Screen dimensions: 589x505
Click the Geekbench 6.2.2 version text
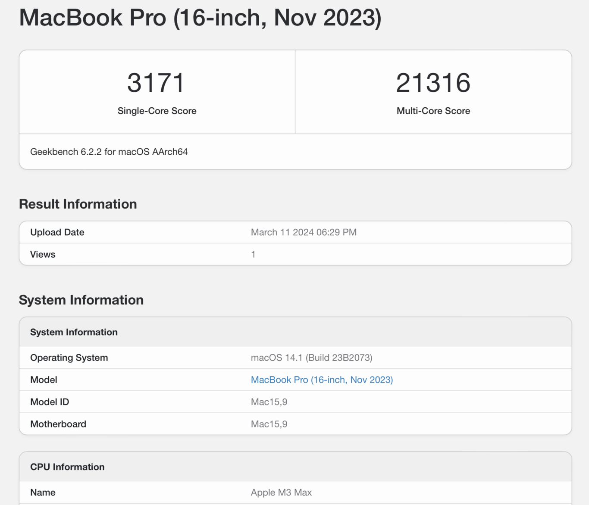click(109, 152)
